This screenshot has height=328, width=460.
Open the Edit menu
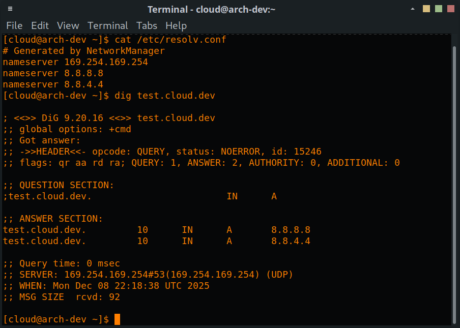(x=40, y=25)
